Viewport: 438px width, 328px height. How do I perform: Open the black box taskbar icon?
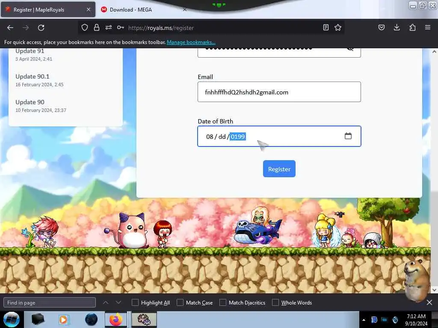click(38, 319)
